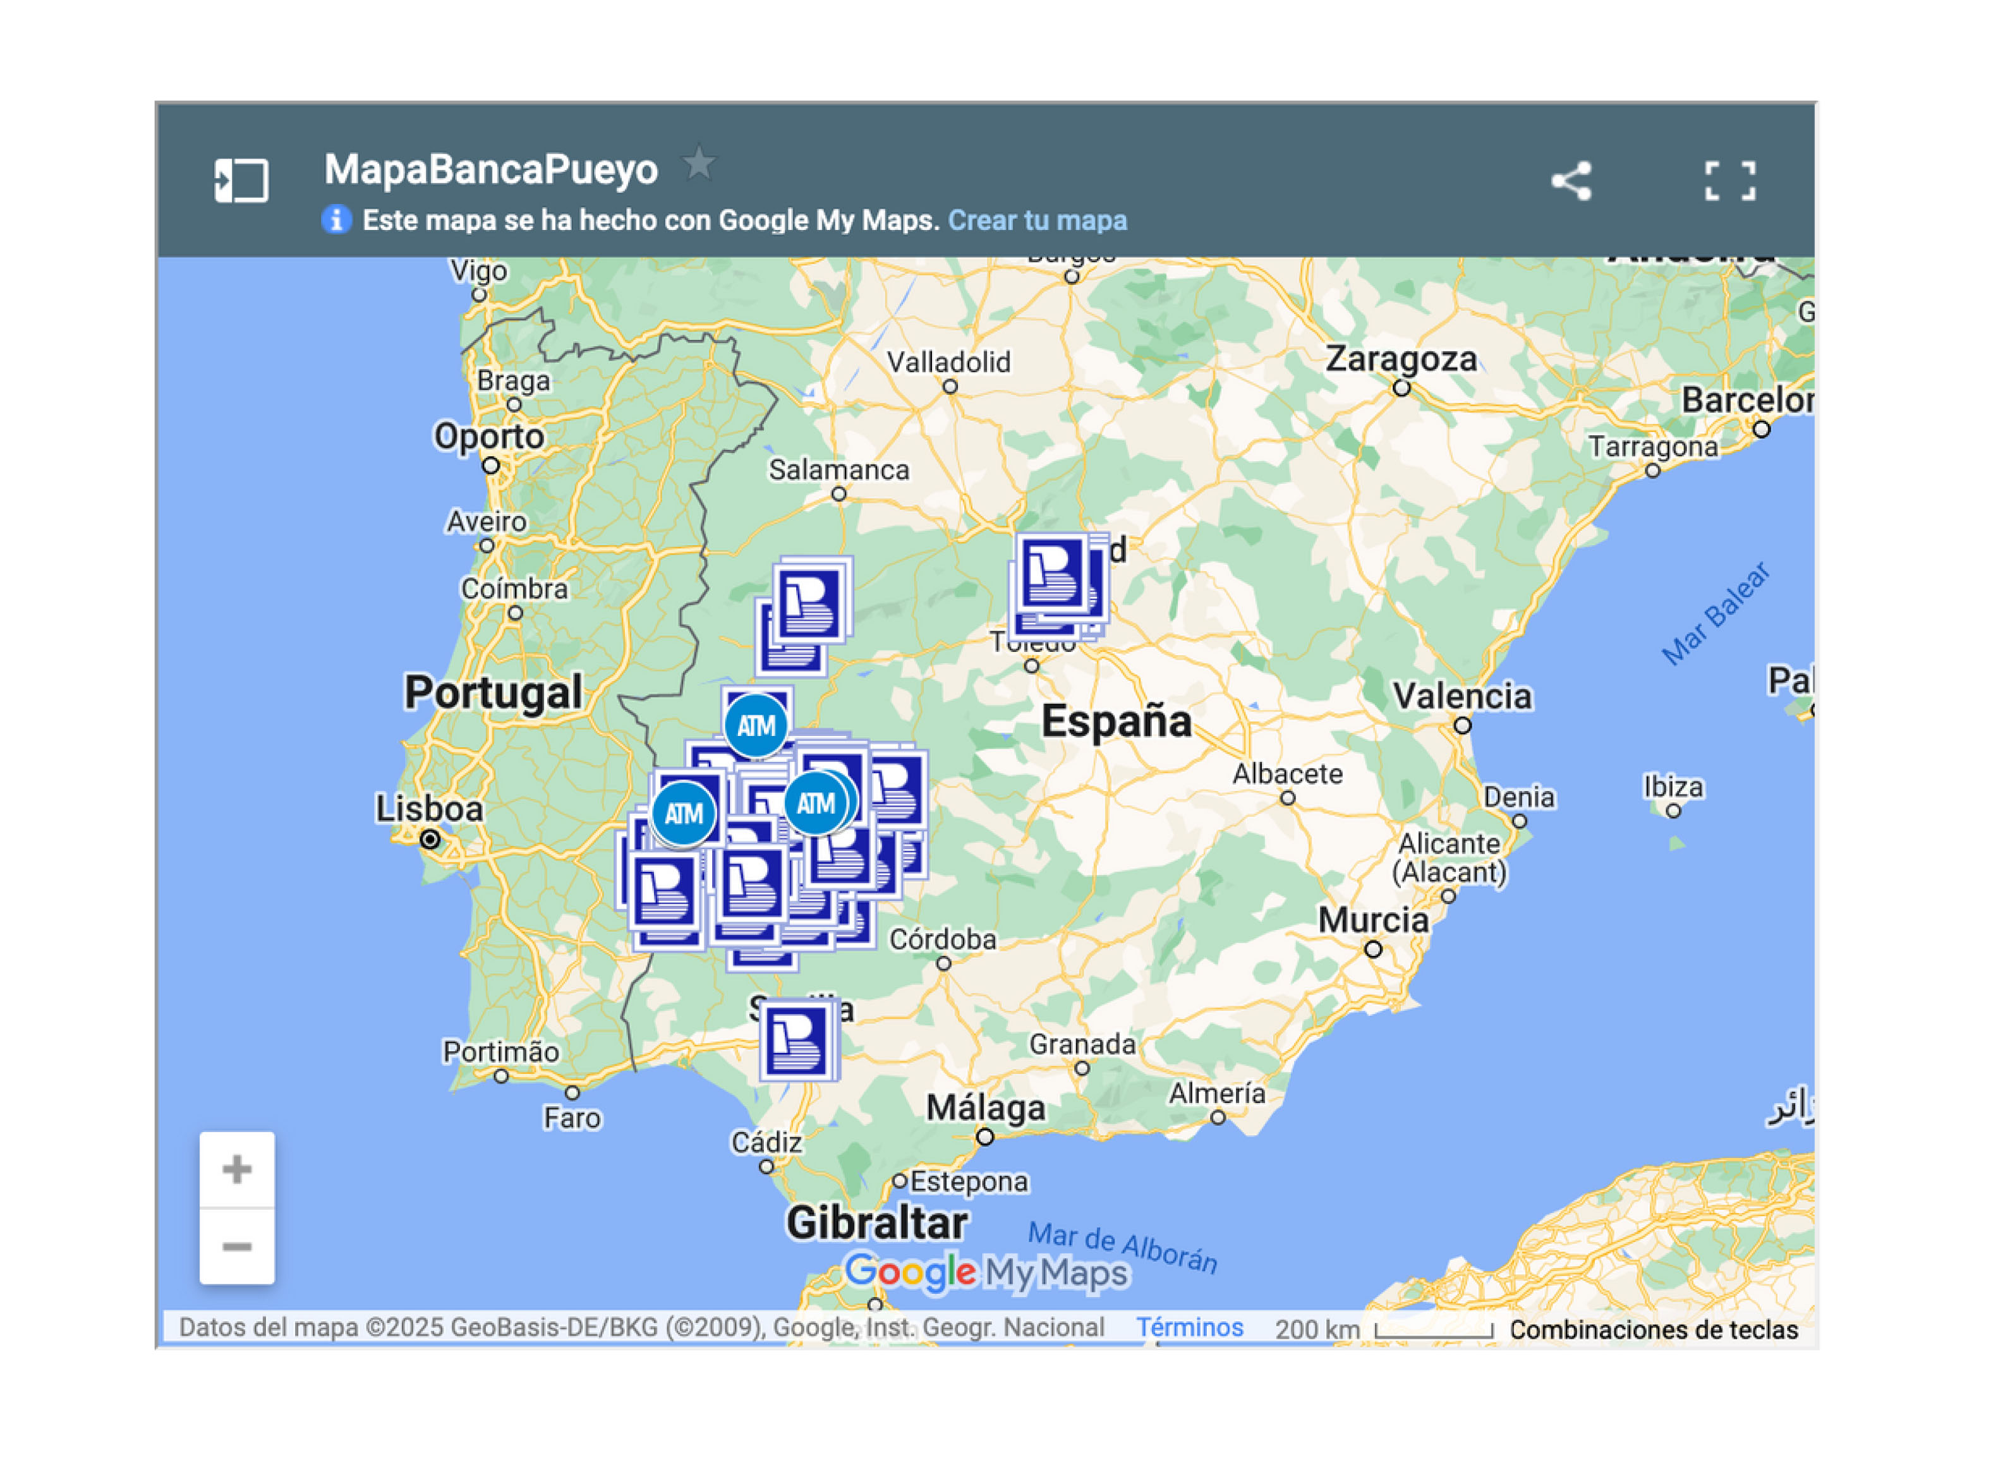This screenshot has width=1991, height=1460.
Task: Click the Oporto city label
Action: (488, 436)
